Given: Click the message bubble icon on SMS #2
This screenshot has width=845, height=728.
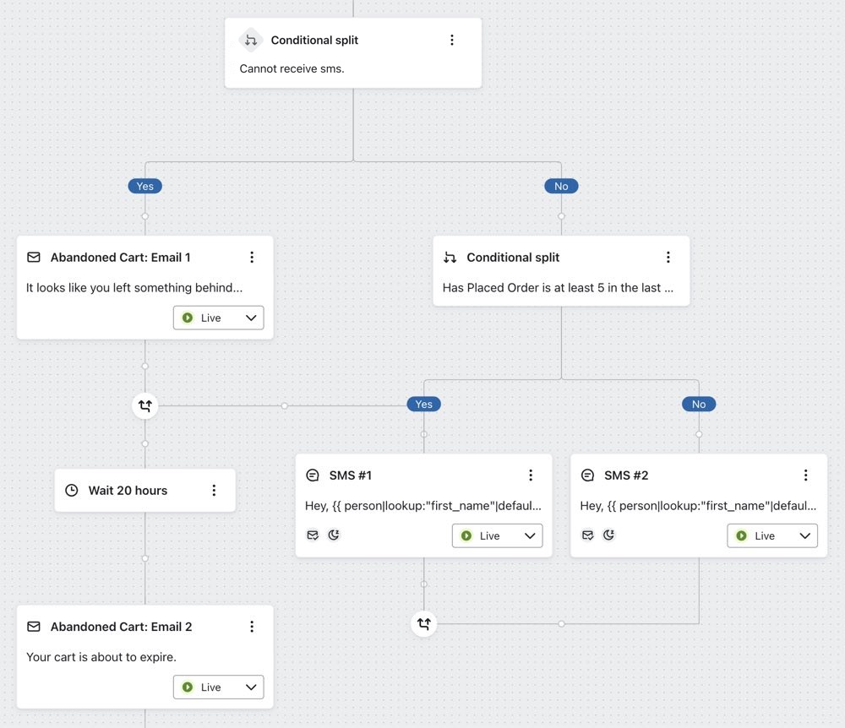Looking at the screenshot, I should [x=587, y=475].
